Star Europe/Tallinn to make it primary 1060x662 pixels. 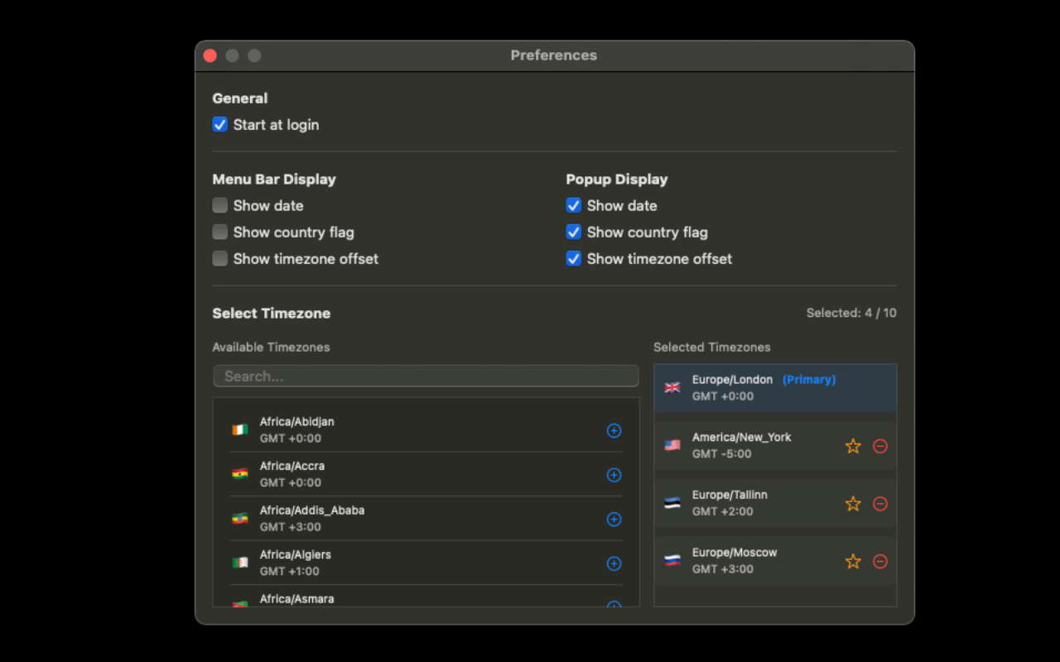pos(853,503)
